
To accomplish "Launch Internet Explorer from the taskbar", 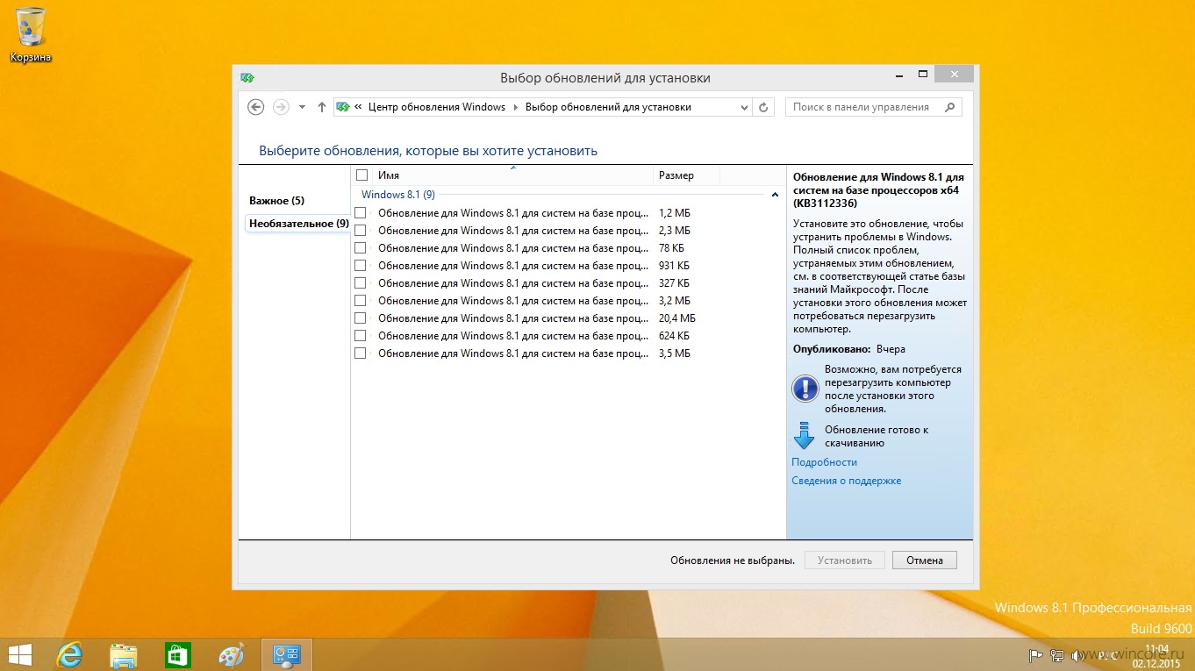I will pos(69,654).
